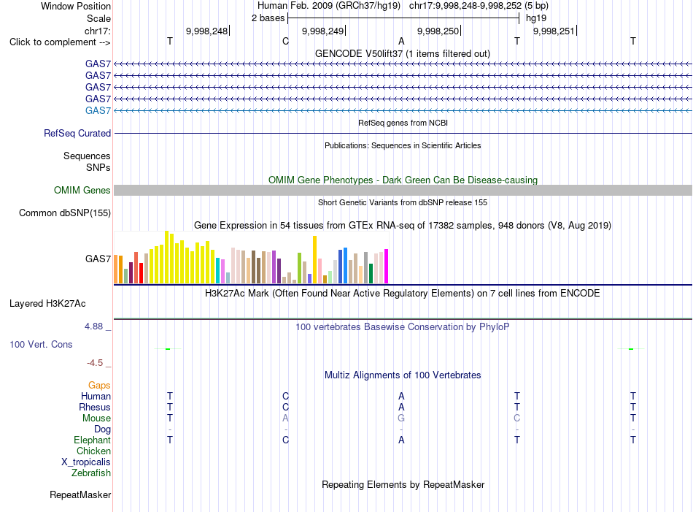Click the 'RefSeq genes from NCBI' title

(x=403, y=123)
